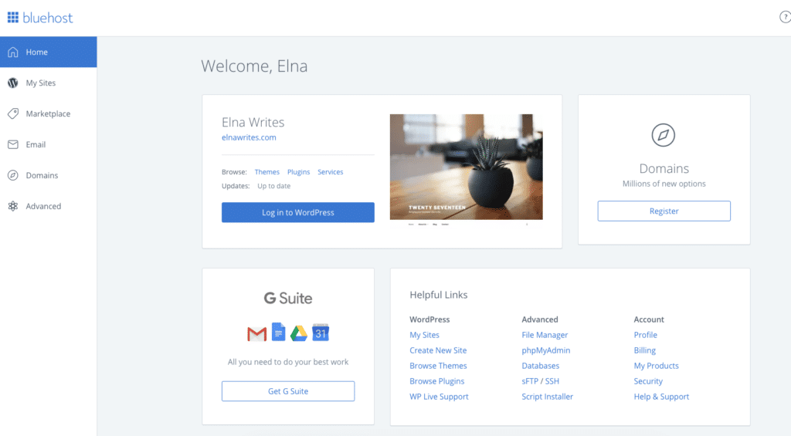Open phpMyAdmin link
Screen dimensions: 791x436
(546, 350)
